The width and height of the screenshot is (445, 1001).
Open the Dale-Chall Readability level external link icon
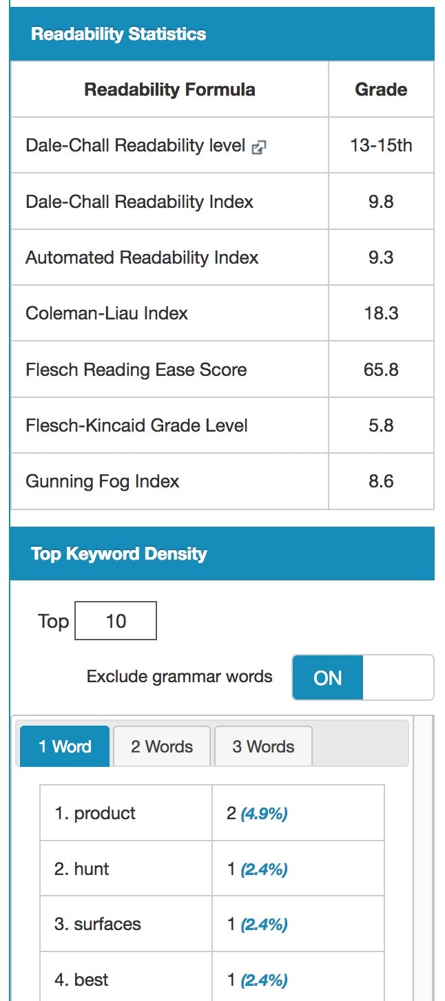click(258, 146)
